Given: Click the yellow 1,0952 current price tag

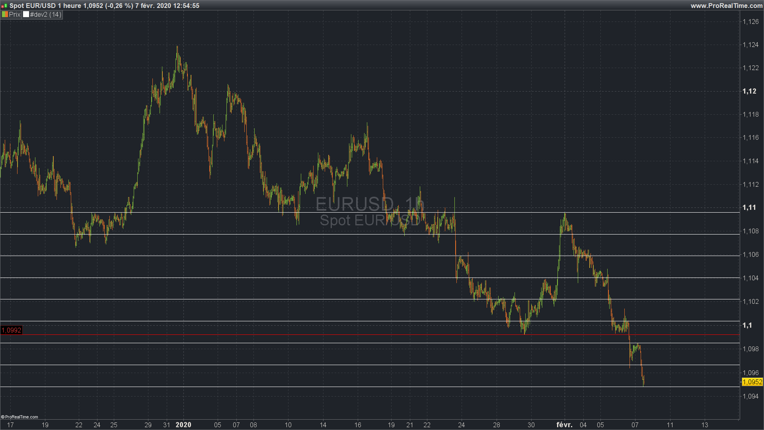Looking at the screenshot, I should (x=752, y=382).
